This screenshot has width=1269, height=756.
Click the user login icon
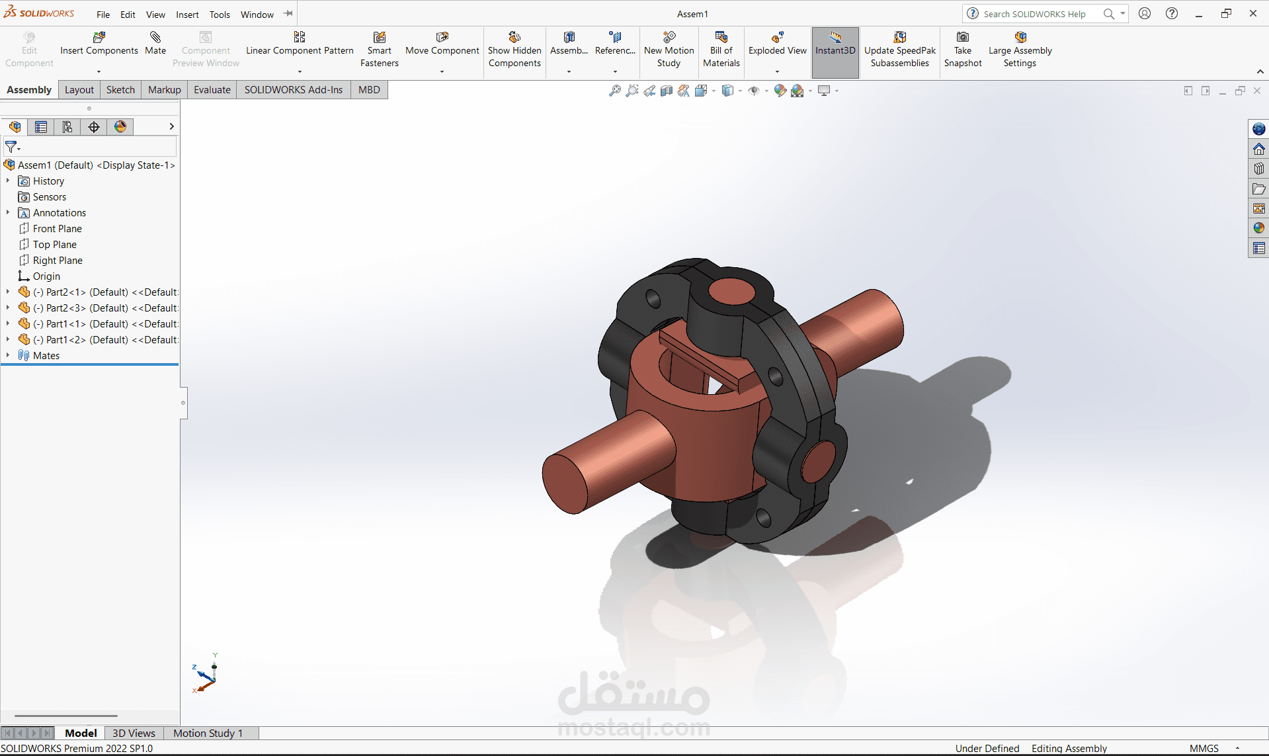[1145, 13]
